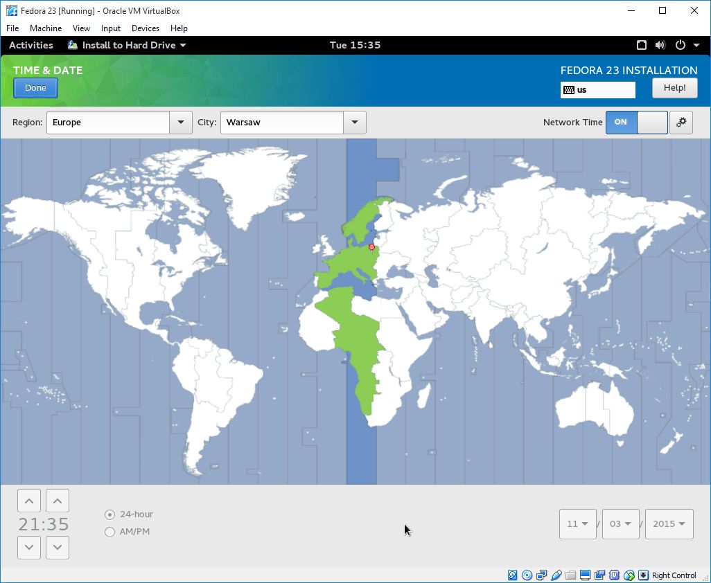Image resolution: width=711 pixels, height=583 pixels.
Task: Open the Help menu in VirtualBox
Action: click(179, 28)
